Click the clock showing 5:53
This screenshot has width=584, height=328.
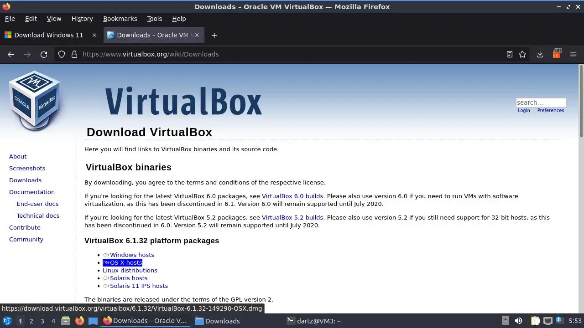click(575, 321)
